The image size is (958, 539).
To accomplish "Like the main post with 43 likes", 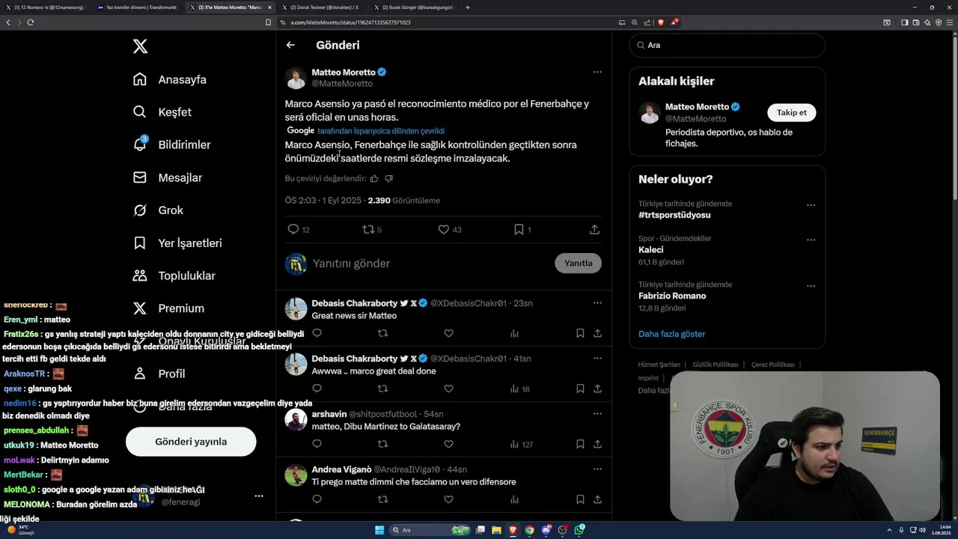I will (x=444, y=230).
